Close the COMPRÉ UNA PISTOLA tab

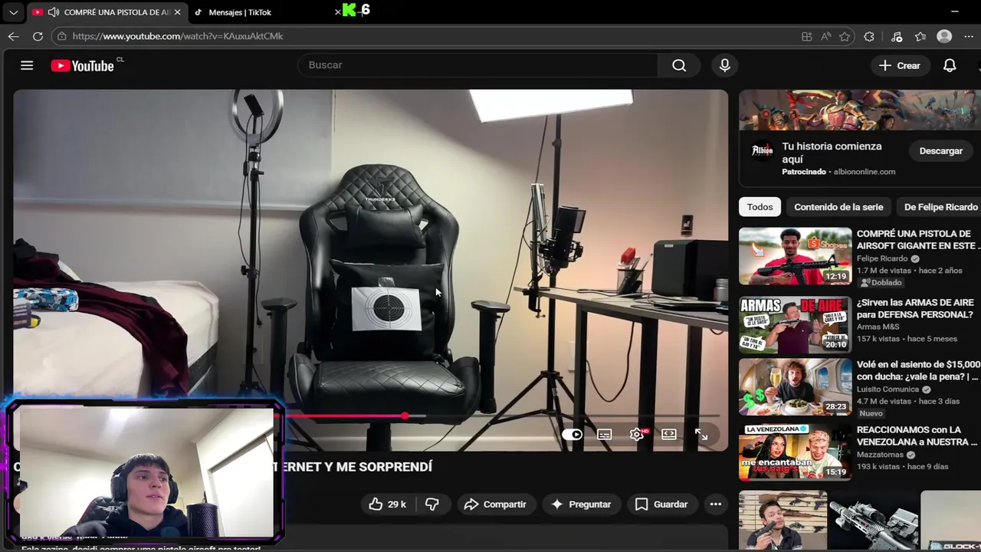coord(178,12)
